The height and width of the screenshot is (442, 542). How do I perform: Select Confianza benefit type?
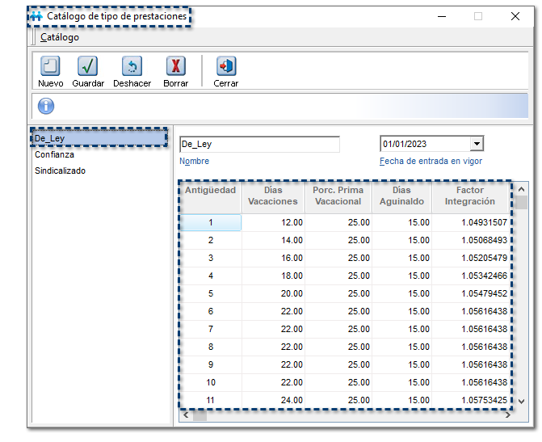coord(54,154)
